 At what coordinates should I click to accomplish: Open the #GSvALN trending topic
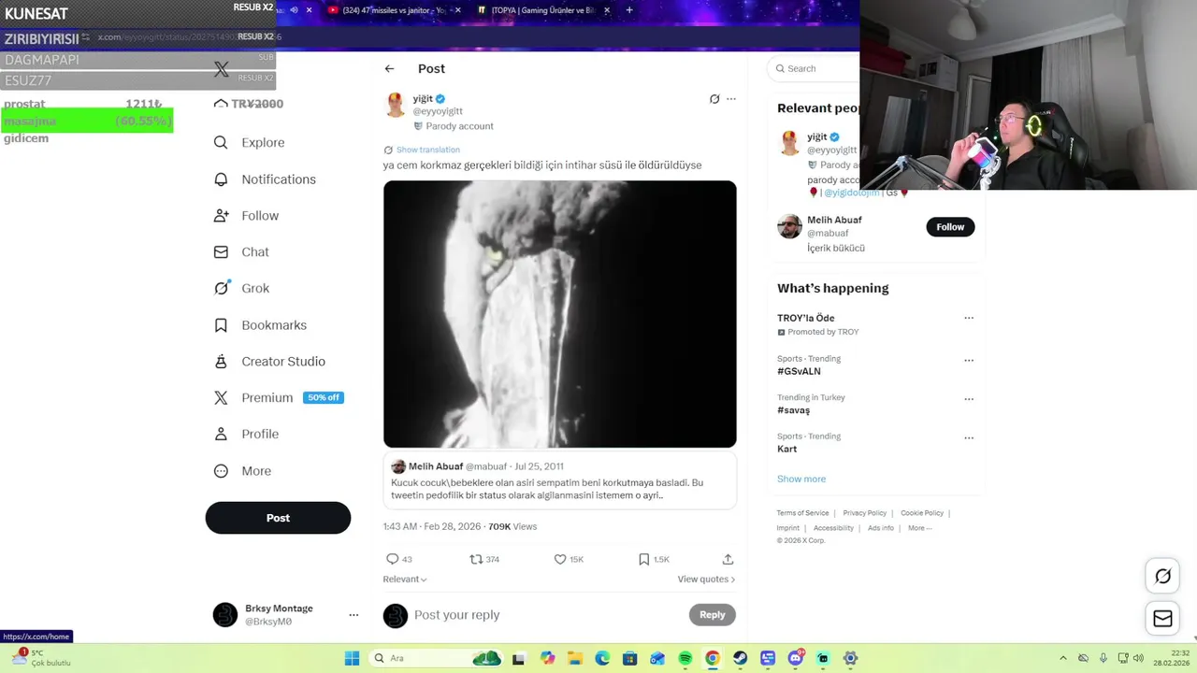click(x=799, y=371)
